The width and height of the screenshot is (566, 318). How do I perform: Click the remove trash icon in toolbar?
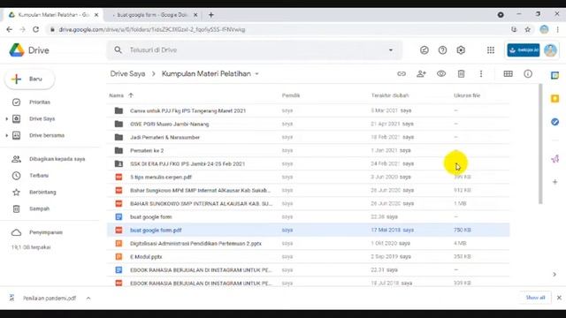click(461, 73)
